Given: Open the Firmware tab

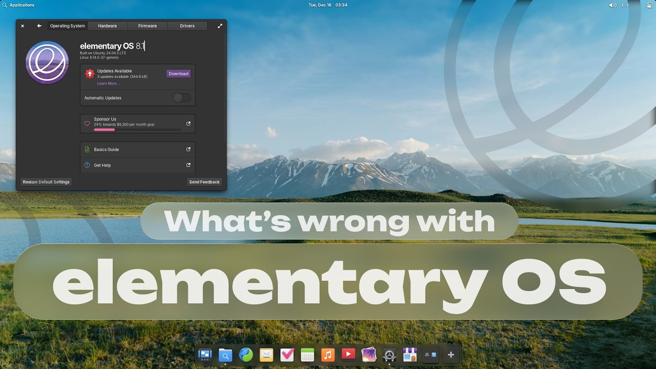Looking at the screenshot, I should tap(148, 26).
